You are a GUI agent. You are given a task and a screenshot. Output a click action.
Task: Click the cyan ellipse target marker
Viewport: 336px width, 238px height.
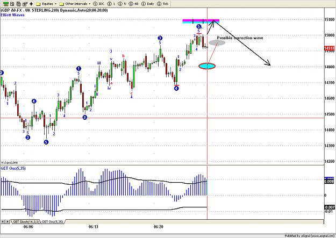[x=207, y=66]
